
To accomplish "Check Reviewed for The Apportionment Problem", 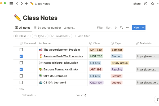I will pos(21,50).
